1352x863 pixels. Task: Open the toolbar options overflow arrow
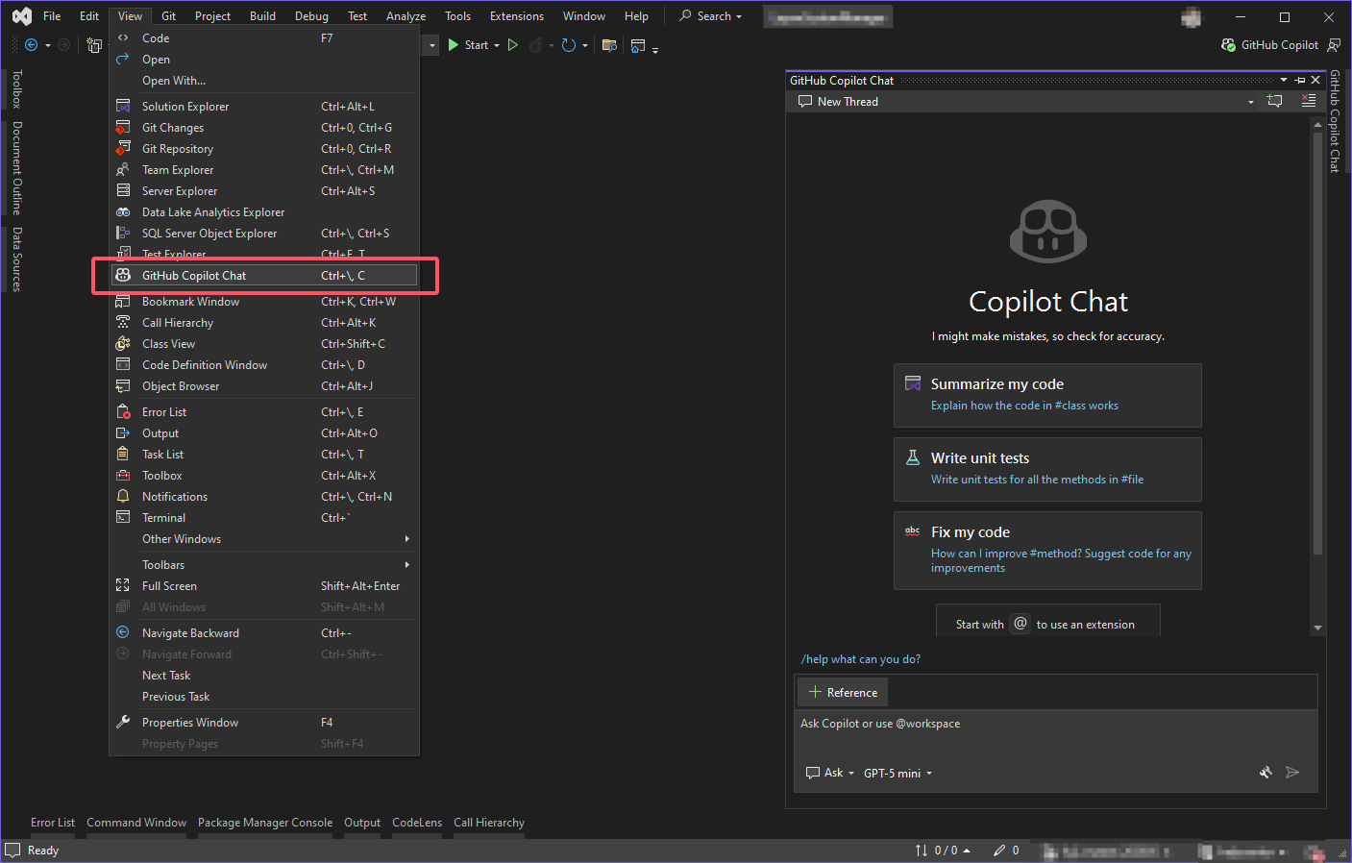(655, 48)
